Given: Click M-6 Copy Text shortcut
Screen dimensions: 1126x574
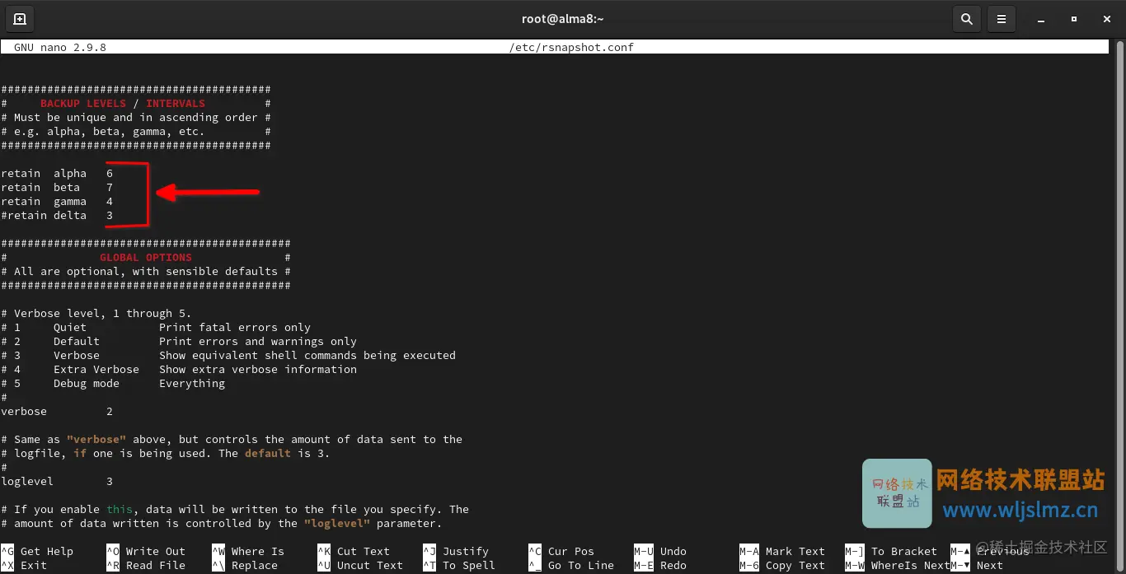Looking at the screenshot, I should tap(782, 566).
